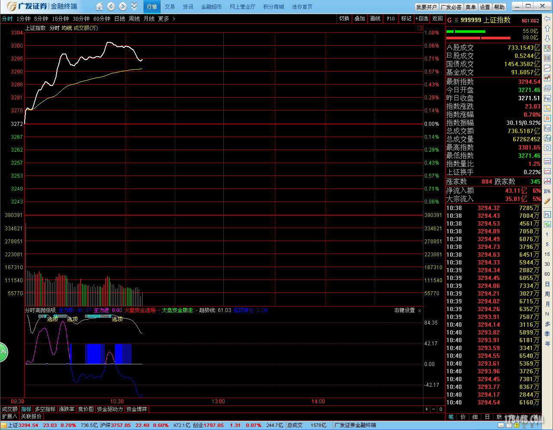553x430 pixels.
Task: Expand the double-chevron down icon in the title bar
Action: click(x=134, y=6)
